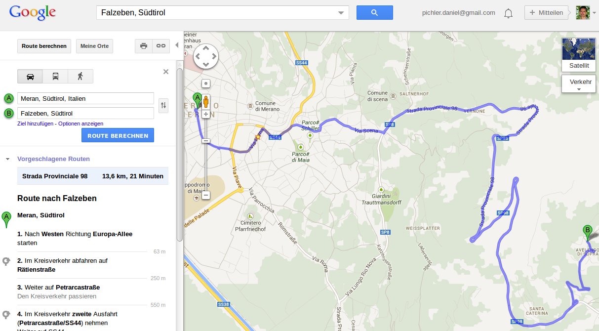This screenshot has height=331, width=599.
Task: Click the zoom slider handle on map
Action: [x=206, y=141]
